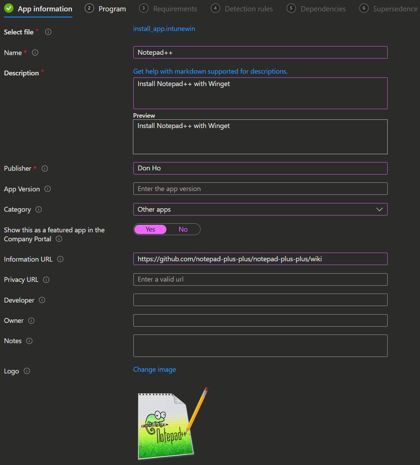
Task: Click the info icon beside Publisher label
Action: point(45,169)
